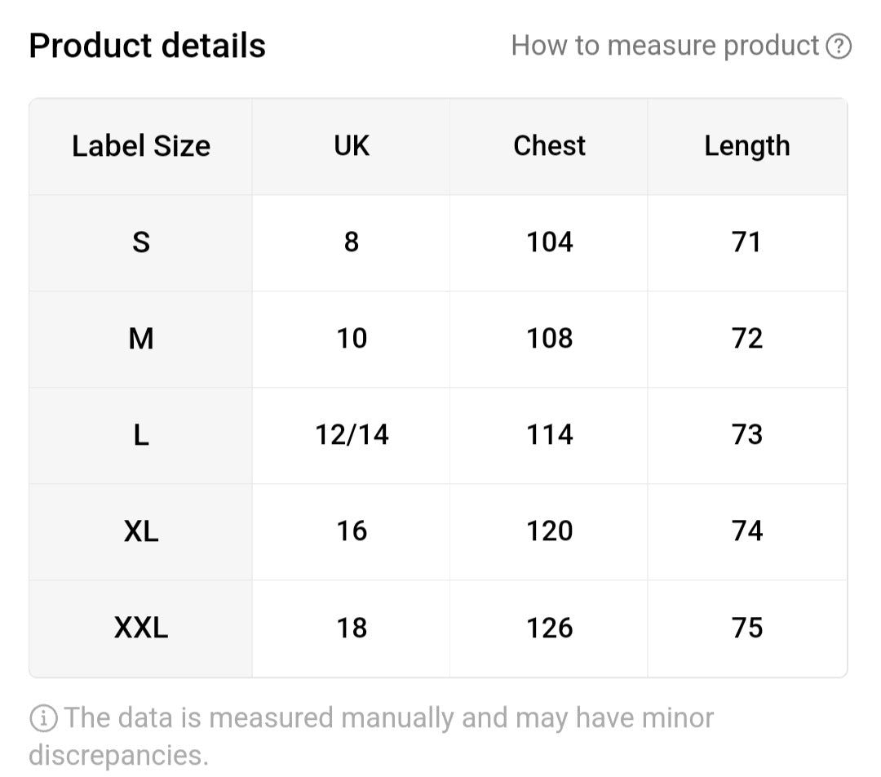
Task: Select the Label Size column header
Action: click(x=141, y=146)
